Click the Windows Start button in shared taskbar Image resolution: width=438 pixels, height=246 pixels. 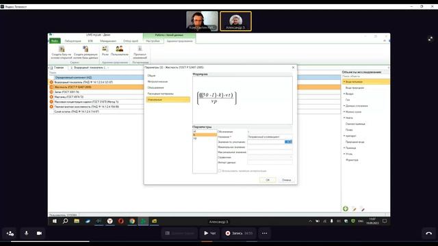pos(55,221)
